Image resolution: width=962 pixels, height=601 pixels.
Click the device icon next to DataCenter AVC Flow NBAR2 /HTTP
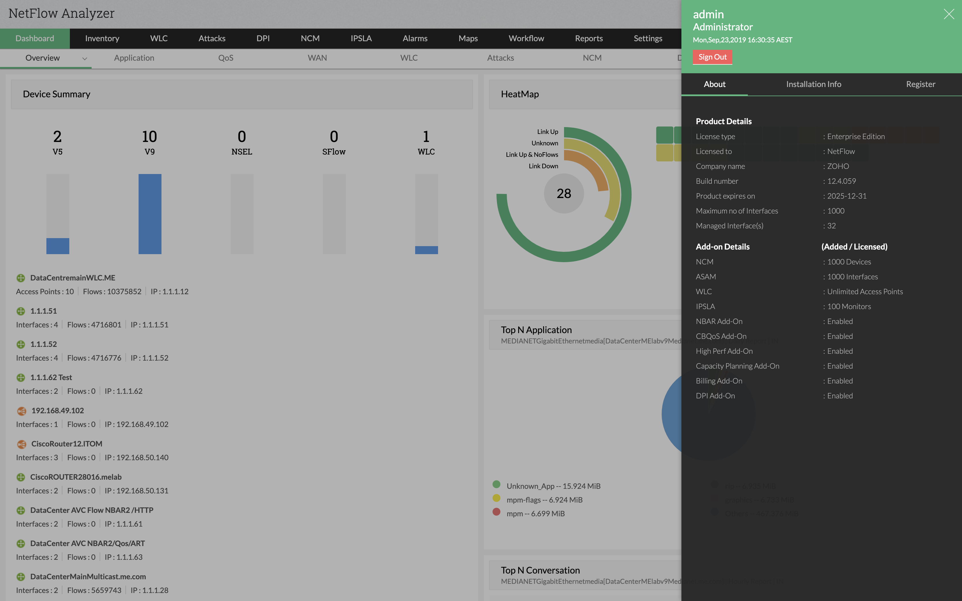point(21,510)
